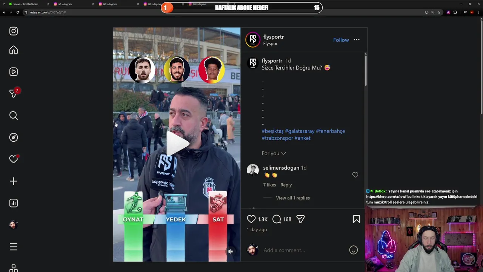The image size is (483, 272).
Task: Open the emoji picker in the comment box
Action: [x=353, y=250]
